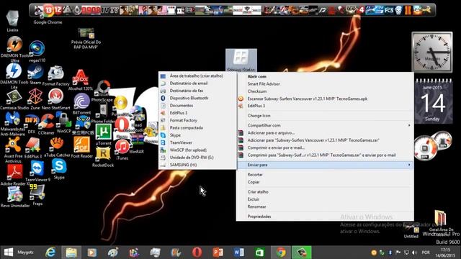Send to Área de trabalho (criar atalho)
The height and width of the screenshot is (259, 461).
[197, 76]
